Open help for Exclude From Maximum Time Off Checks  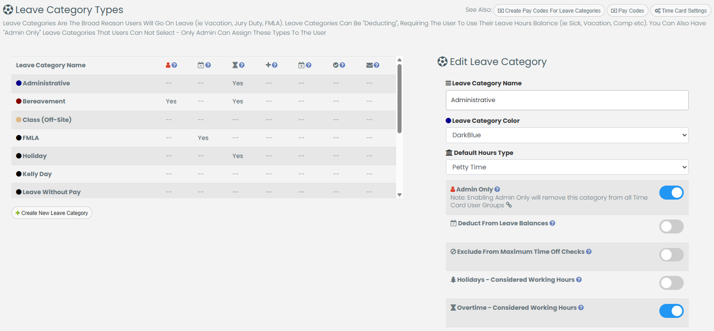(589, 252)
